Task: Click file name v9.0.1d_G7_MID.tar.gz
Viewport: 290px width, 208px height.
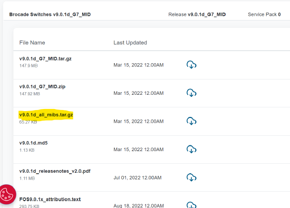Action: click(45, 59)
